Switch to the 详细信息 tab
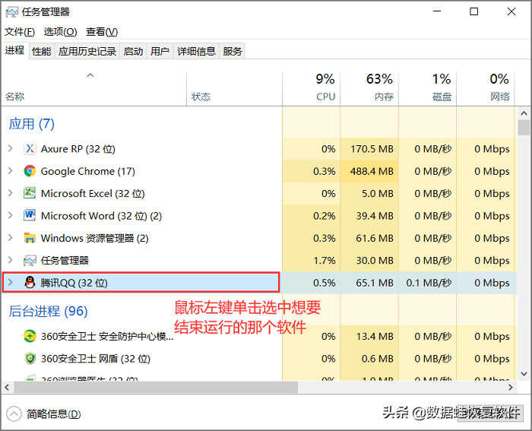Screen dimensions: 532x431 (196, 51)
